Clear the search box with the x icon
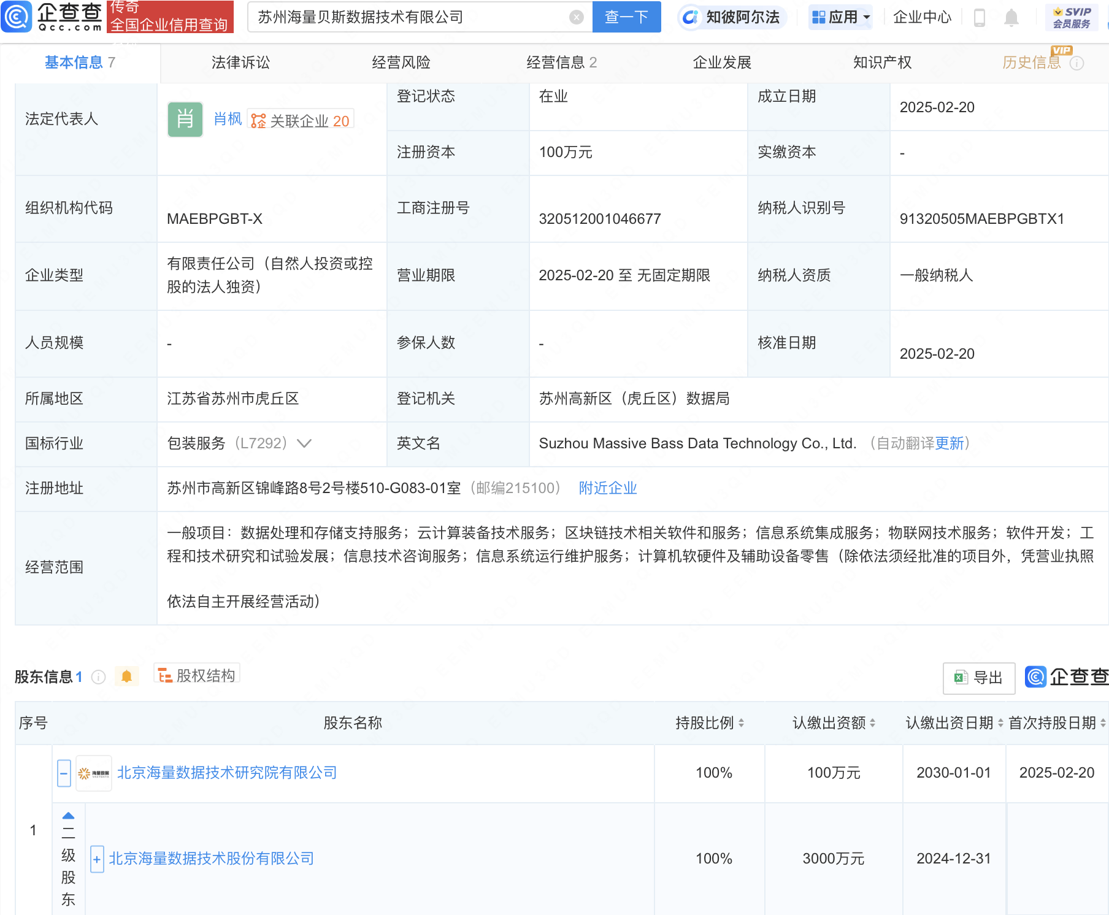The image size is (1109, 915). [576, 17]
